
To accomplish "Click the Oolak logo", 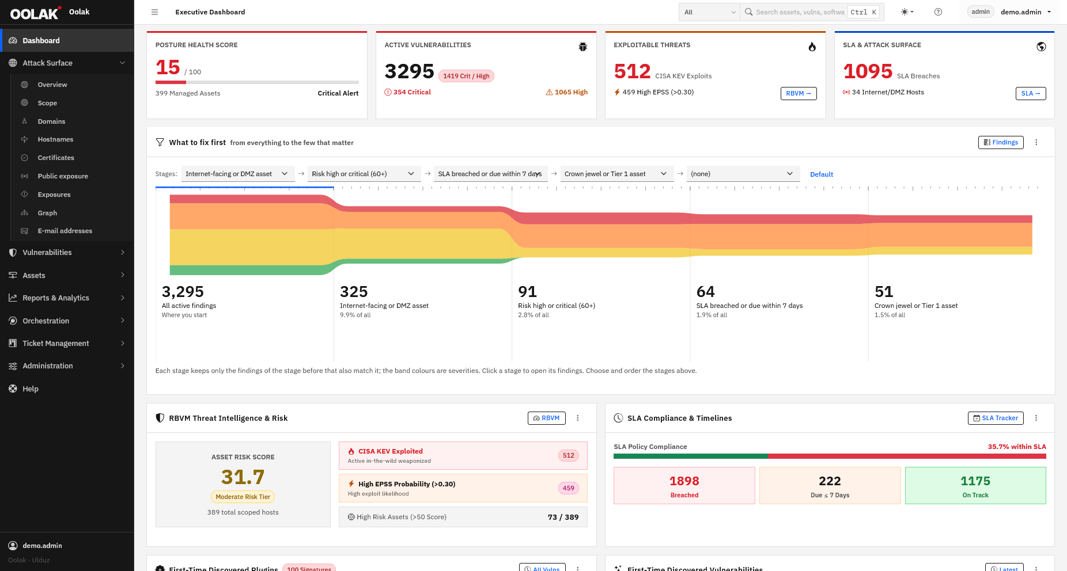I will tap(35, 13).
